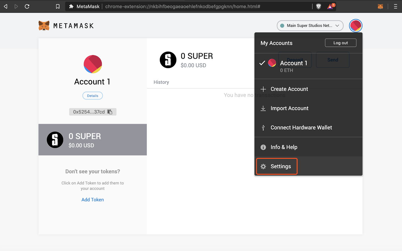Open browser hamburger menu
Image resolution: width=402 pixels, height=251 pixels.
[395, 7]
